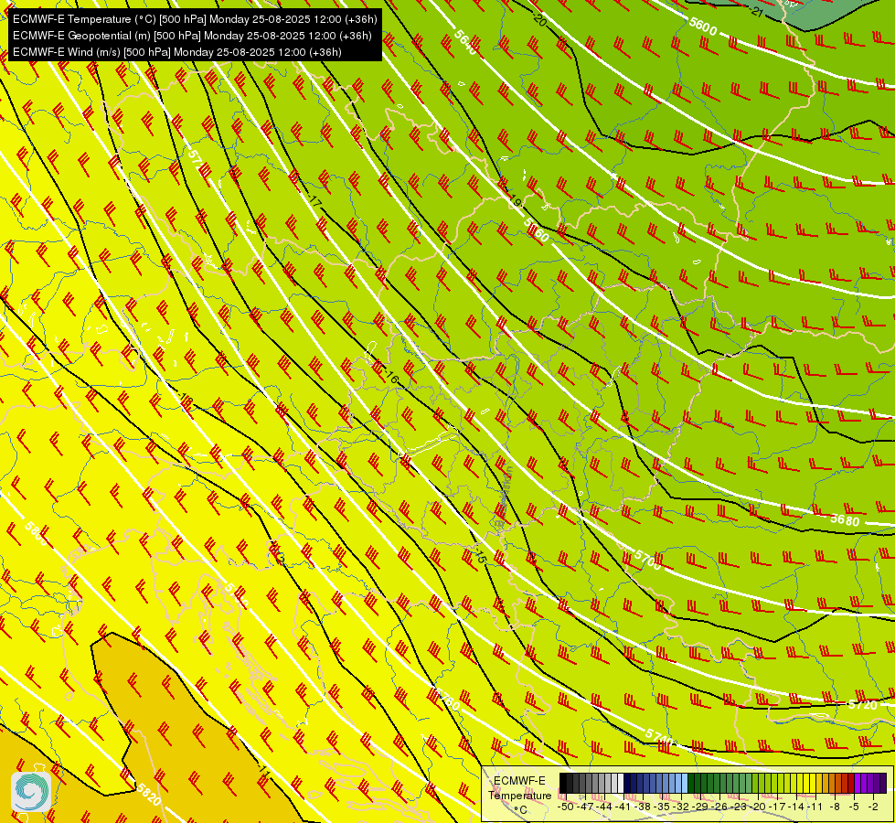Click the legend title ECMWF-E Temperature °C

(520, 795)
